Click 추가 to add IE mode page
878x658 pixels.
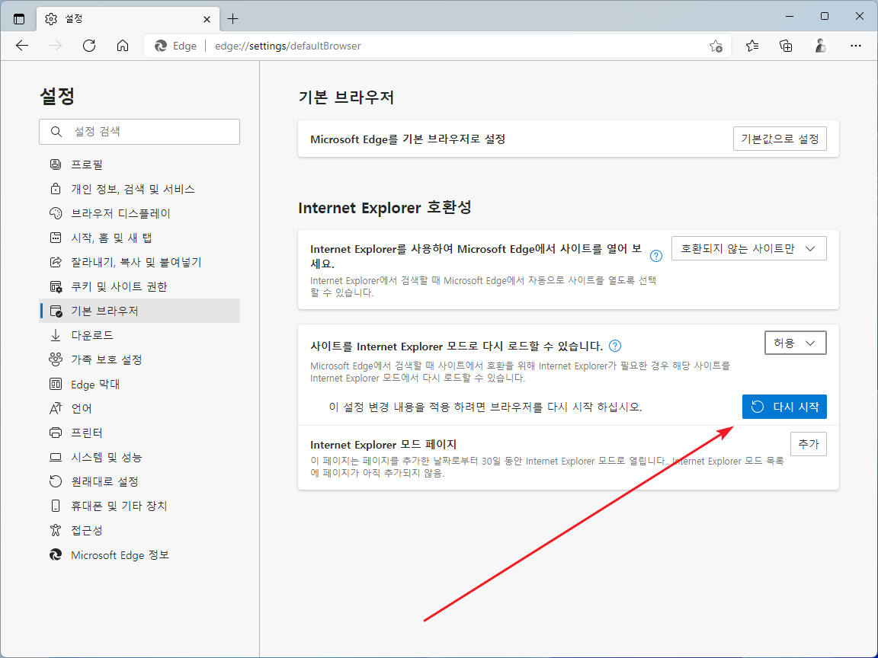[809, 444]
